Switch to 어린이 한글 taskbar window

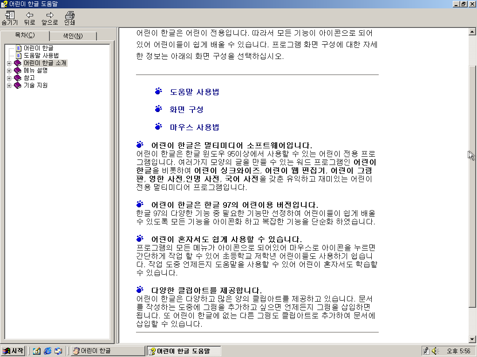(108, 351)
